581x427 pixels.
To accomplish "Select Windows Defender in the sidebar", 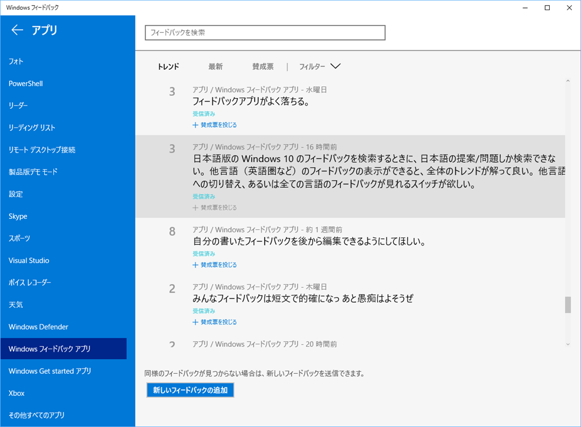I will point(39,327).
